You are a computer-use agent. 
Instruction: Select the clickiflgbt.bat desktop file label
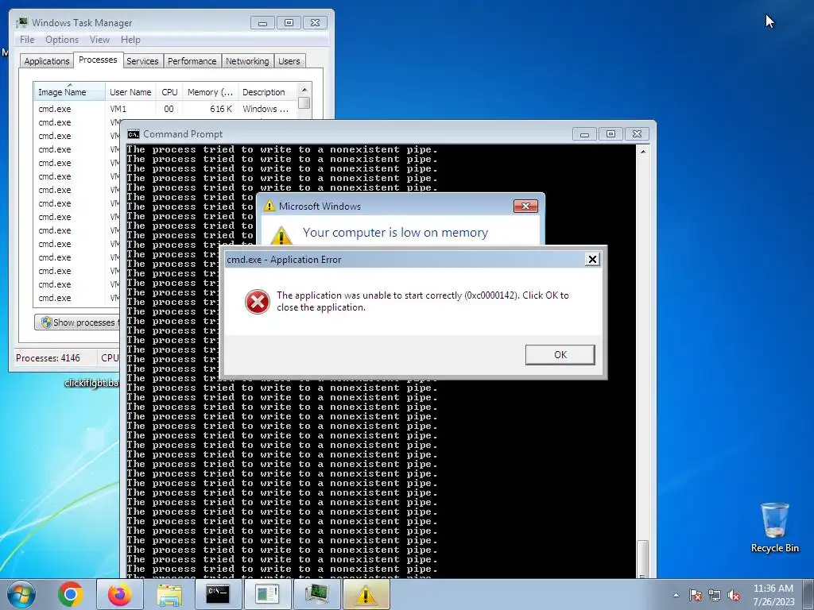[x=91, y=384]
